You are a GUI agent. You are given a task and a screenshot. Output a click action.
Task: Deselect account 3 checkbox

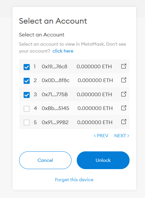coord(27,95)
